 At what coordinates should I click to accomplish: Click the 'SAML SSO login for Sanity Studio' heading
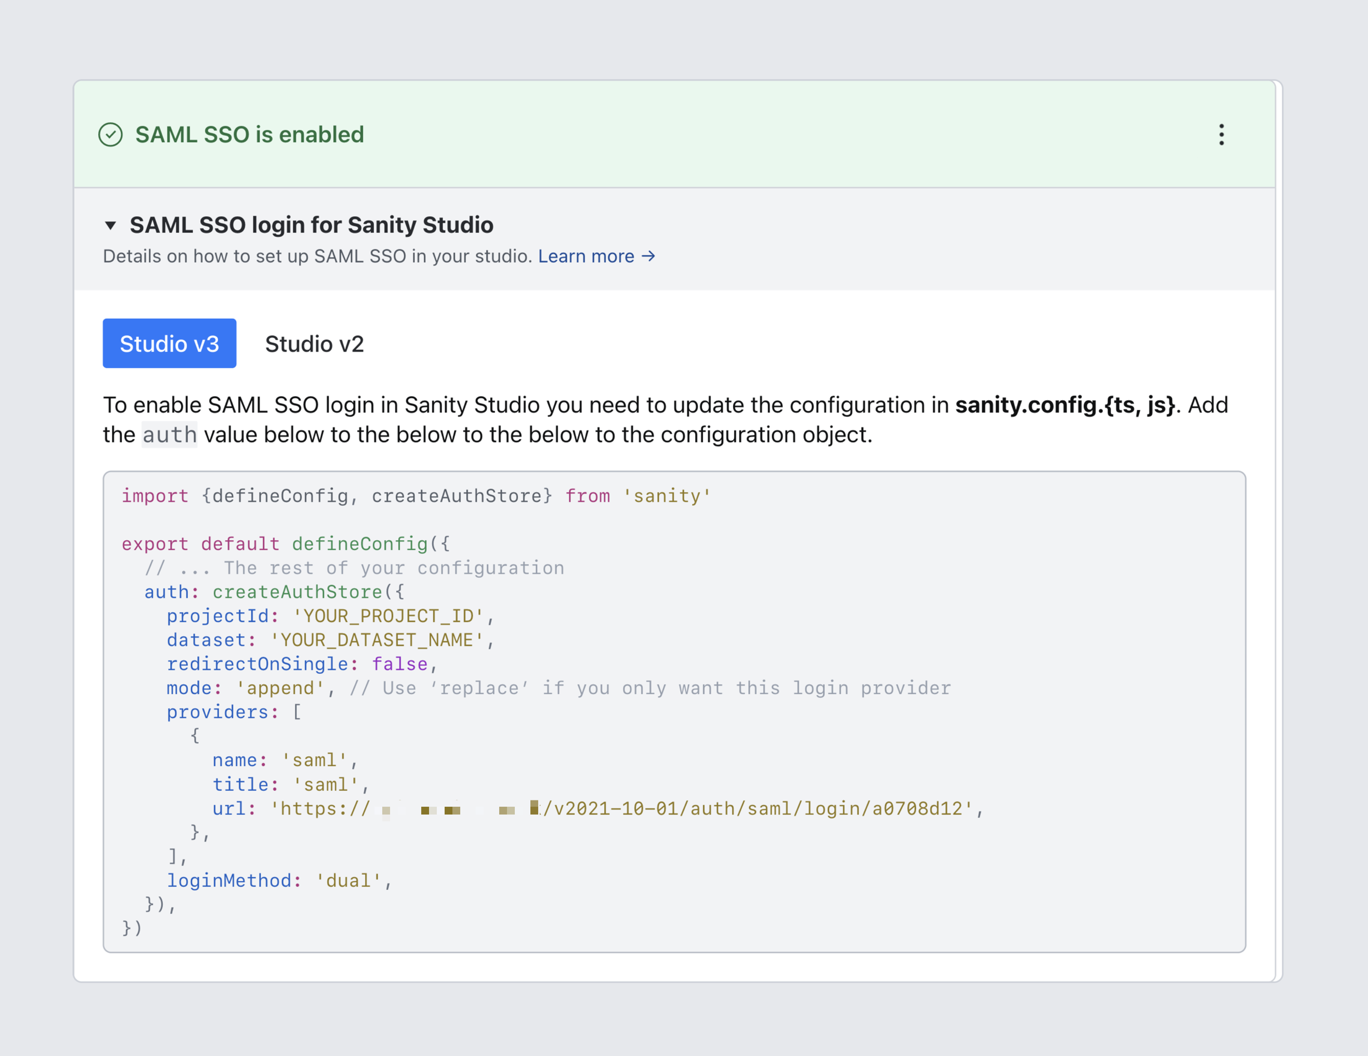pyautogui.click(x=311, y=225)
